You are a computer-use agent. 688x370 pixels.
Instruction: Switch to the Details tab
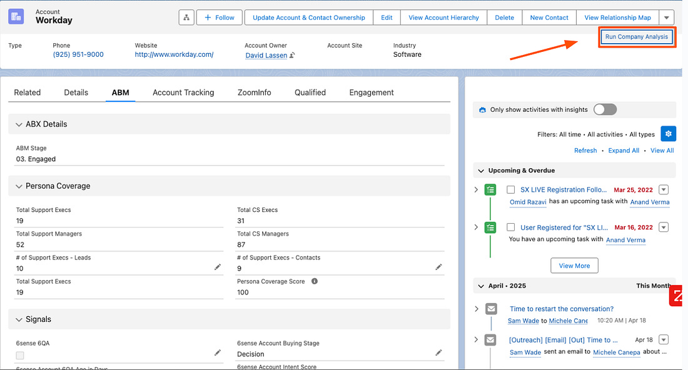click(76, 92)
